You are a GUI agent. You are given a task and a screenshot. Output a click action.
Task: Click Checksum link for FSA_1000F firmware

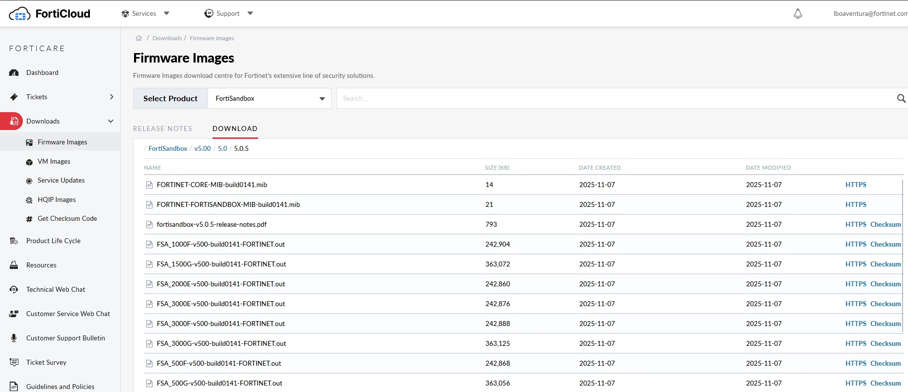coord(886,244)
